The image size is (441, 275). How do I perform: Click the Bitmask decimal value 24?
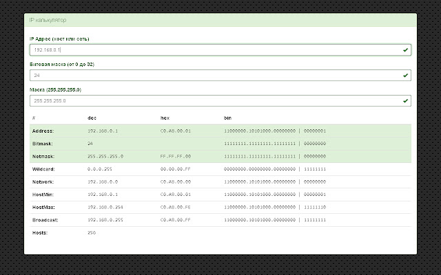point(90,144)
